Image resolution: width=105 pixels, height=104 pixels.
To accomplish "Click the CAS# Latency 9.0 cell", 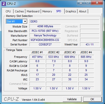I will coord(86,61).
